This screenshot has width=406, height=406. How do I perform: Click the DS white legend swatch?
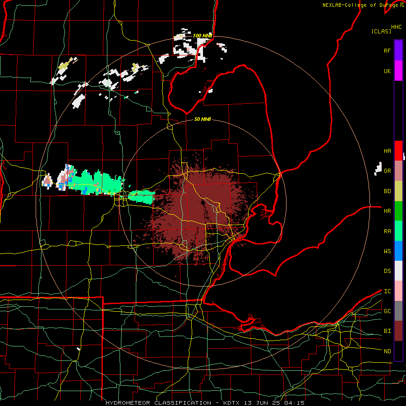pos(398,271)
